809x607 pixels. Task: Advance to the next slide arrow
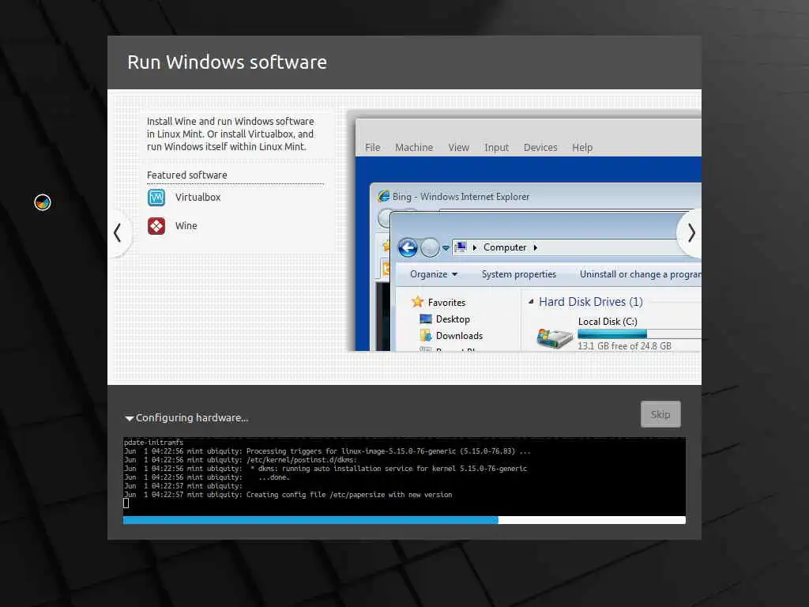tap(691, 233)
